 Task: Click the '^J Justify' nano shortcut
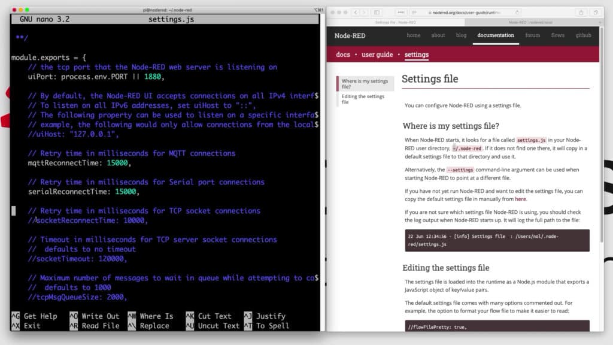point(265,316)
